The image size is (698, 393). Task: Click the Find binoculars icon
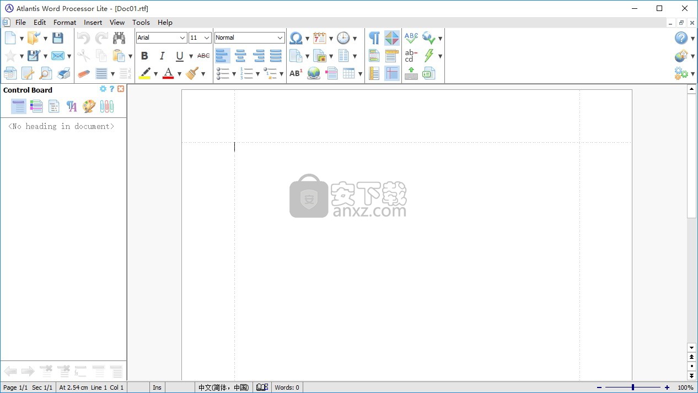[x=119, y=38]
